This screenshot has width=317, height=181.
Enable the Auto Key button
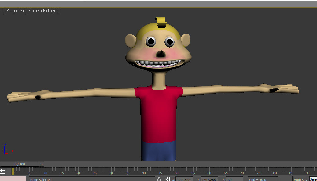click(300, 179)
